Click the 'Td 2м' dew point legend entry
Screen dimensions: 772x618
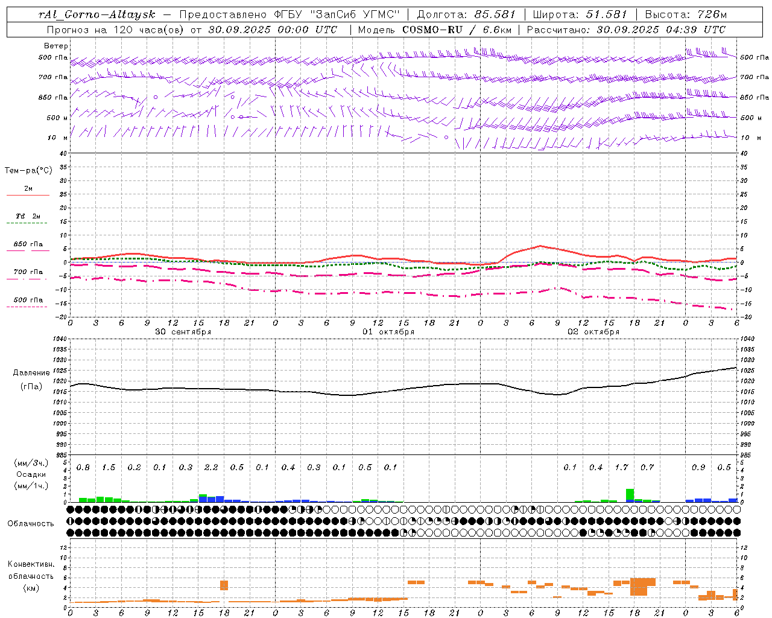(x=28, y=216)
